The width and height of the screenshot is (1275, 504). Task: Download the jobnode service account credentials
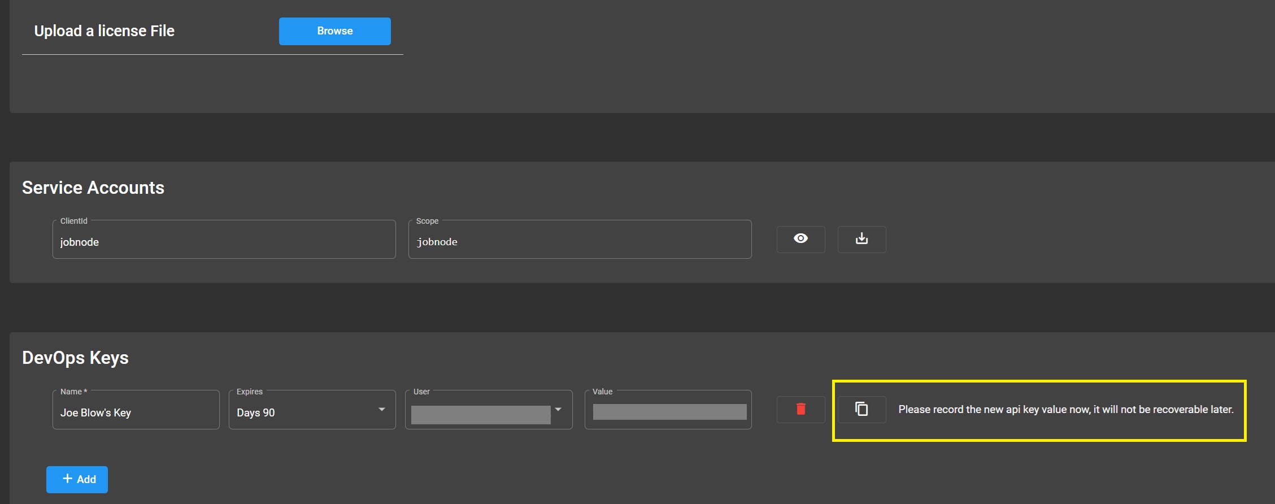click(x=861, y=239)
